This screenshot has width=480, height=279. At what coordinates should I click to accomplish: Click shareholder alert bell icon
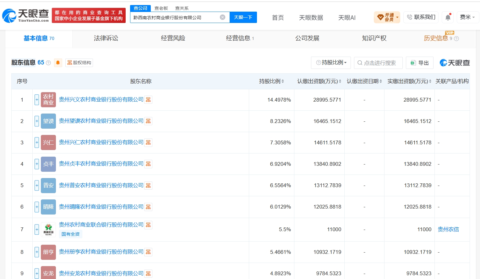[x=58, y=63]
